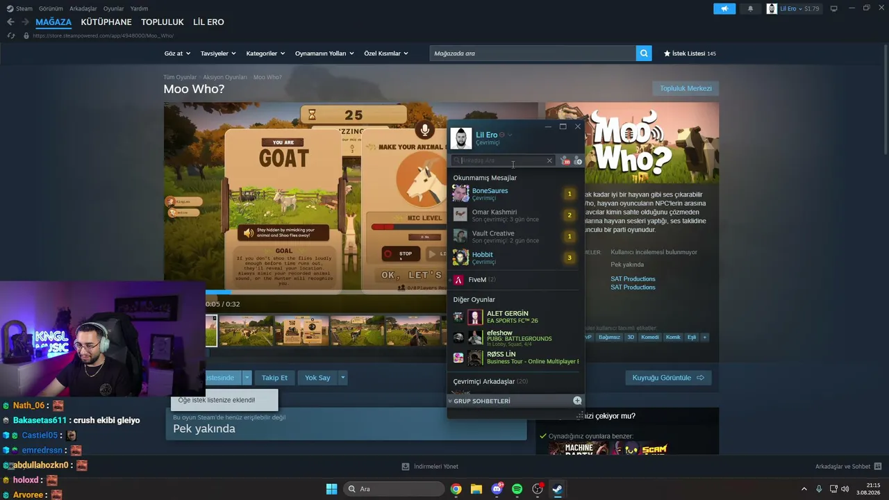889x500 pixels.
Task: Open friend requests icon in friends list
Action: (x=565, y=160)
